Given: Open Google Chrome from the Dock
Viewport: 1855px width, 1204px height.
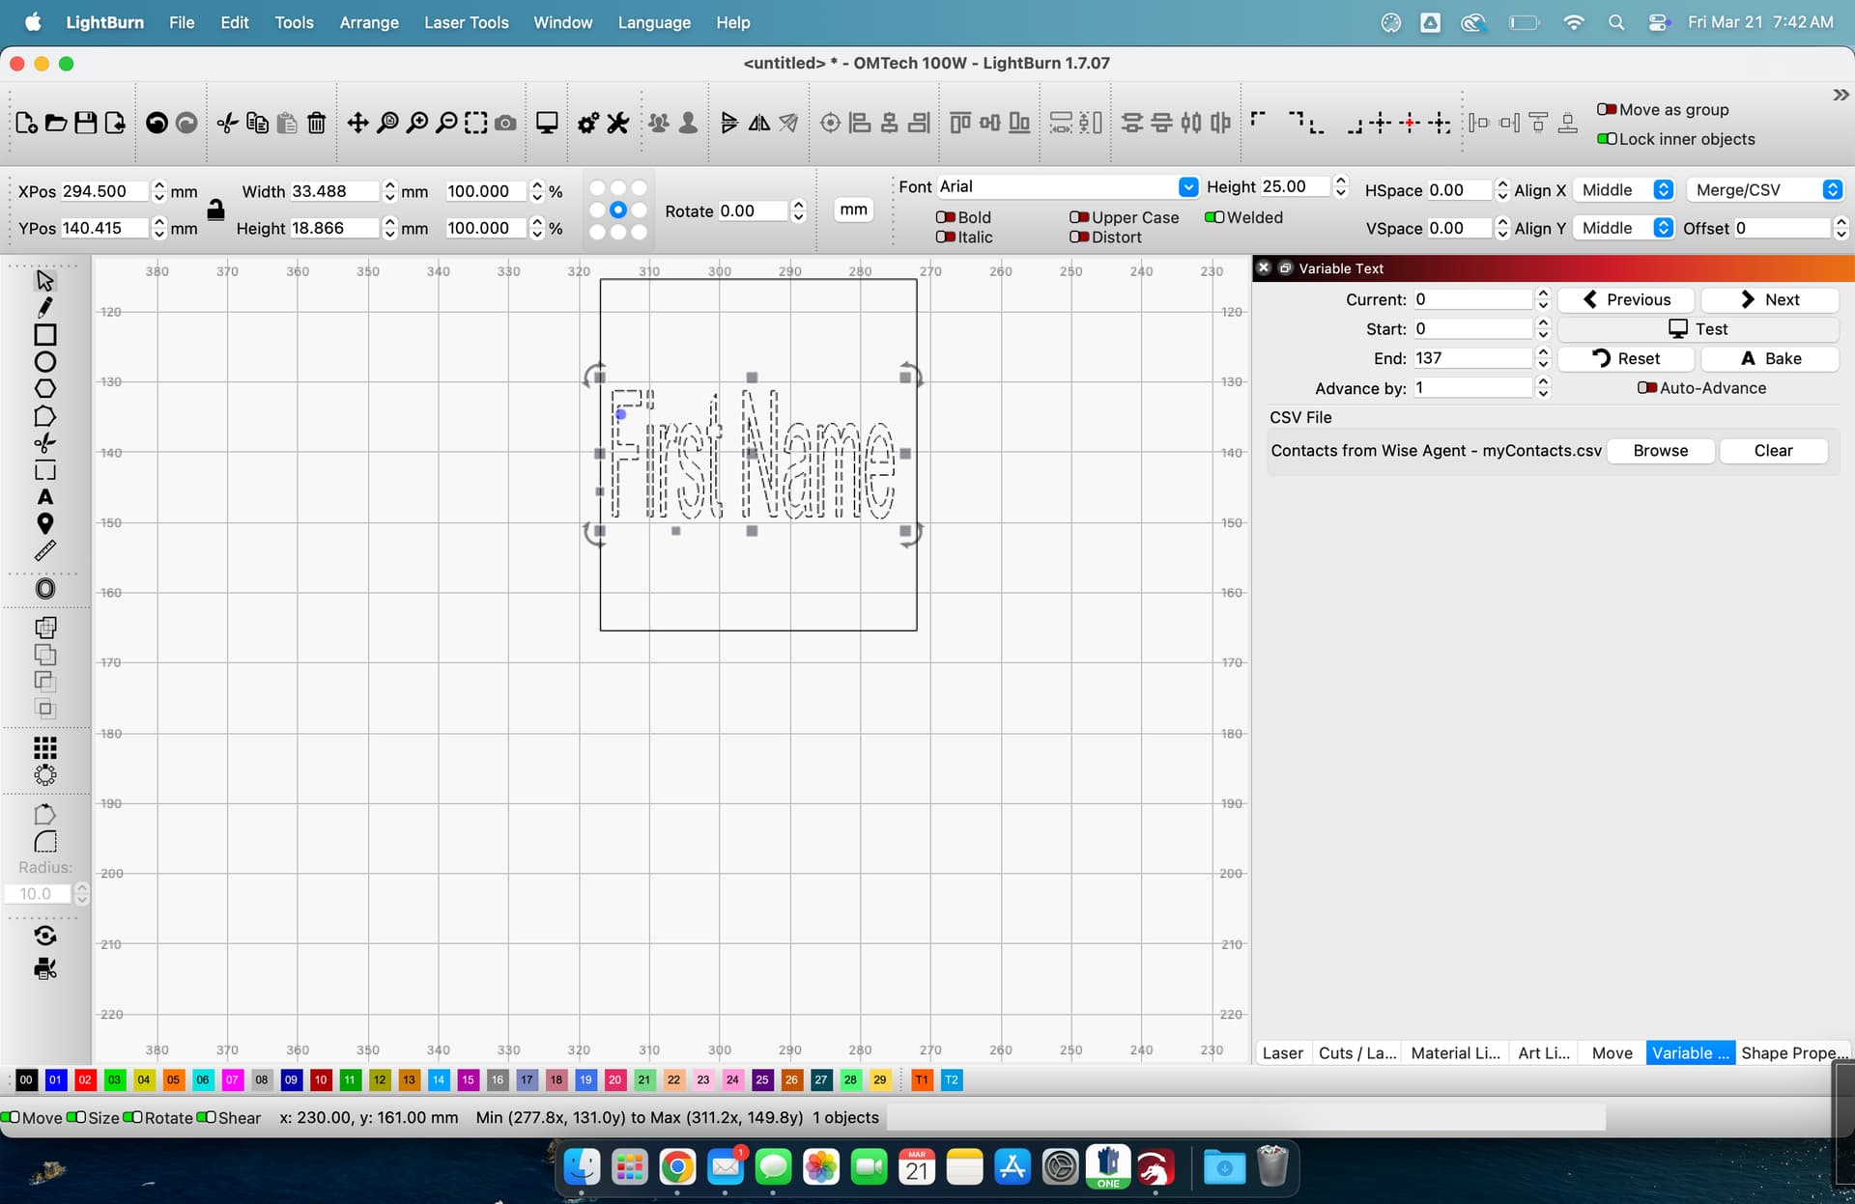Looking at the screenshot, I should (677, 1167).
